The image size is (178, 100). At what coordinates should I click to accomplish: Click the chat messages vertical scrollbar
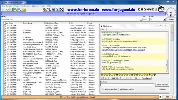pyautogui.click(x=167, y=52)
